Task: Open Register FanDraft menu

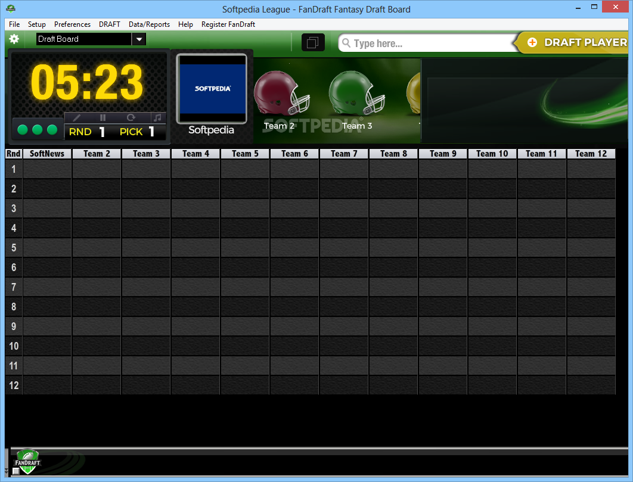Action: [228, 24]
